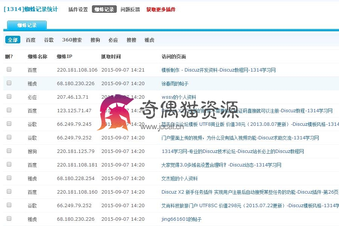The width and height of the screenshot is (339, 226).
Task: Click the 蜘蛛IP column header
Action: (x=64, y=56)
